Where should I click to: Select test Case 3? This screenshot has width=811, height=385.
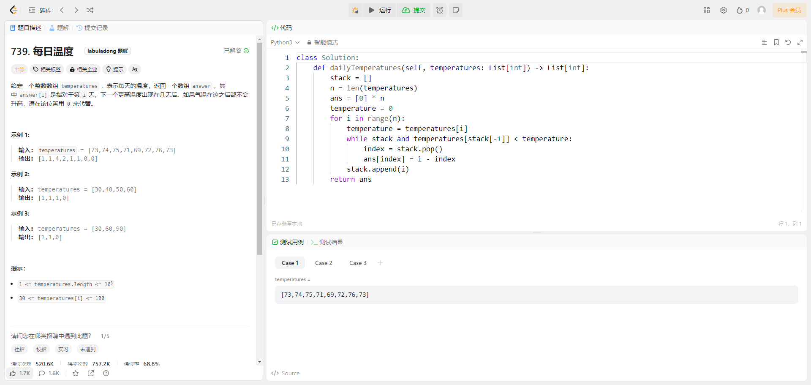pos(358,263)
